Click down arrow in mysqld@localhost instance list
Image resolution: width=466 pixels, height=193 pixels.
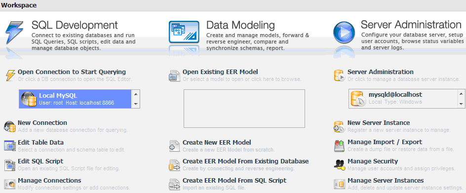(x=461, y=104)
